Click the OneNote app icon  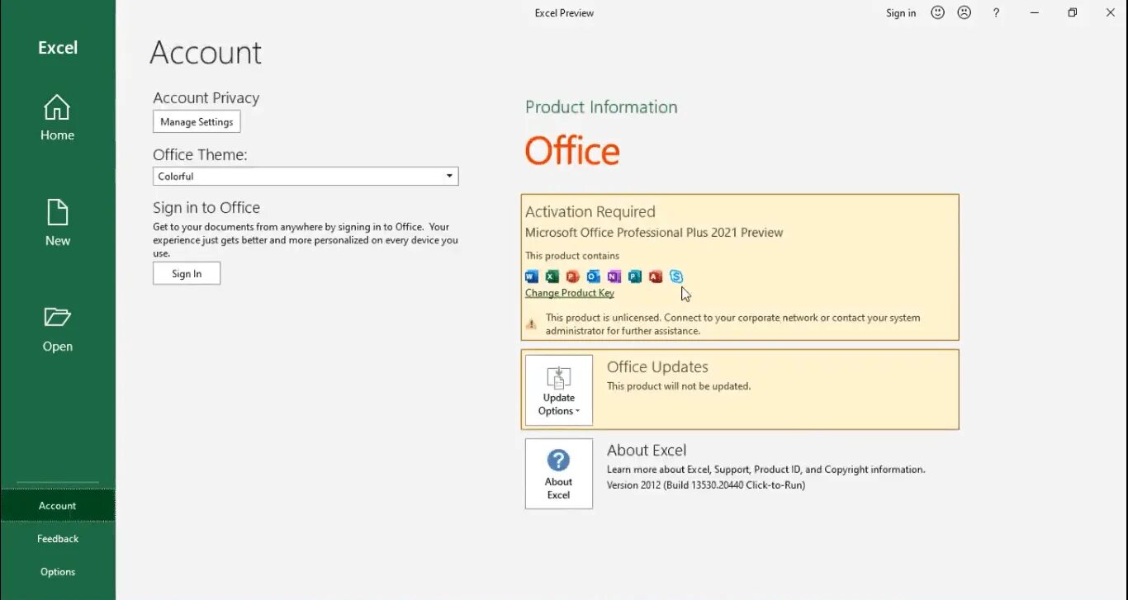coord(614,276)
